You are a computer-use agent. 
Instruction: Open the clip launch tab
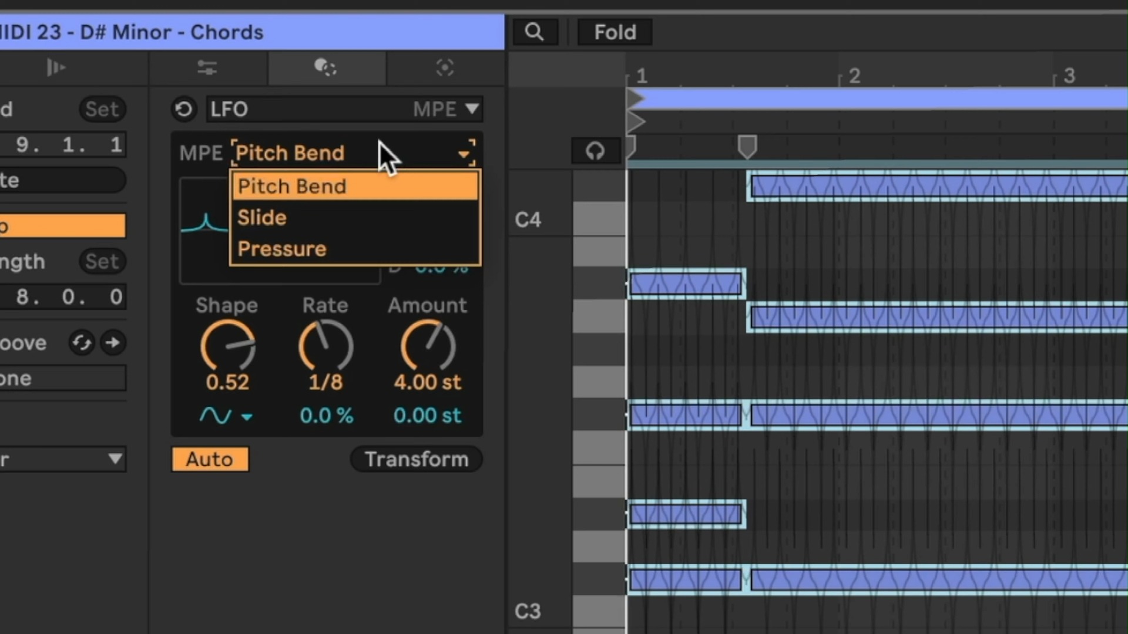[x=56, y=68]
